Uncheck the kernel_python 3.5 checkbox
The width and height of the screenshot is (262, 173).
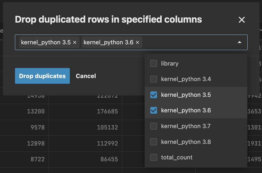pyautogui.click(x=154, y=95)
